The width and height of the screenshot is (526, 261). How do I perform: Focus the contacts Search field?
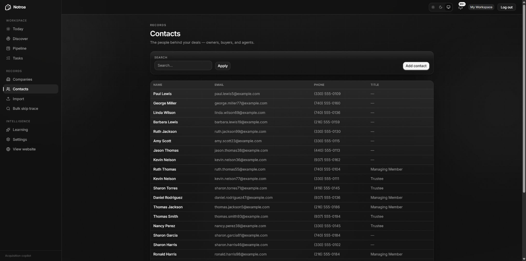(183, 65)
